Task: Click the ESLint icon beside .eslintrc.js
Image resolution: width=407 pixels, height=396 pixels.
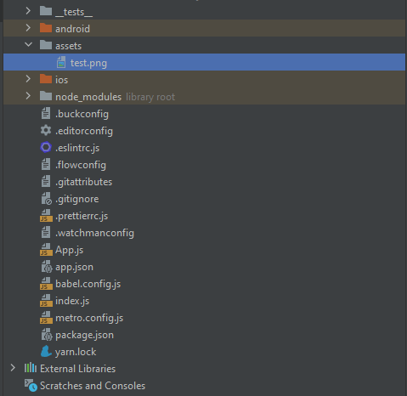Action: pos(46,147)
